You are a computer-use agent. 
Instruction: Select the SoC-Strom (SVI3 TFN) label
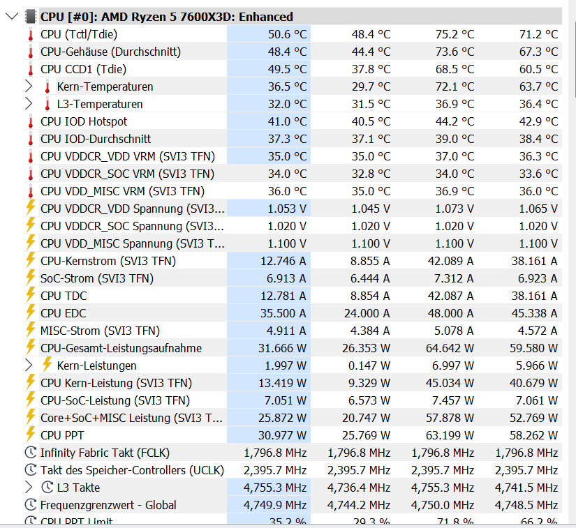pos(97,278)
